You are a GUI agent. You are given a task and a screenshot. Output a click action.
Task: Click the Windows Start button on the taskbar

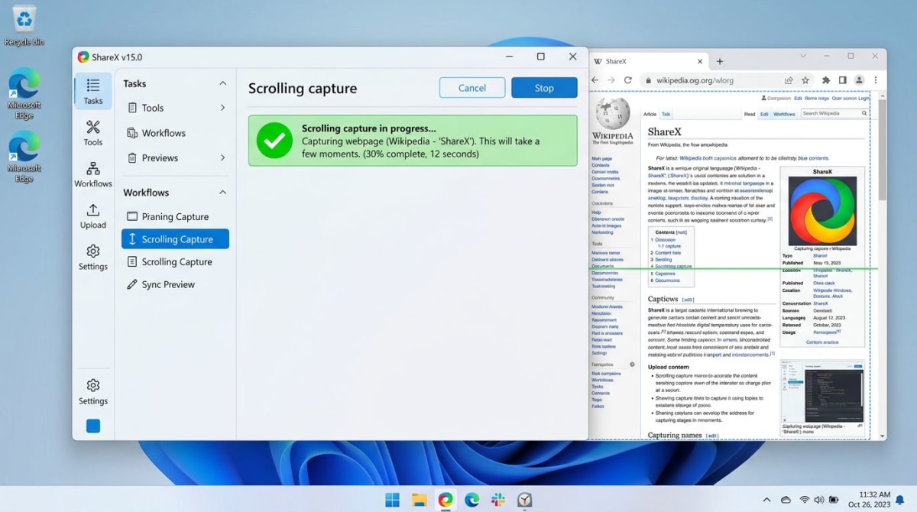click(x=392, y=499)
